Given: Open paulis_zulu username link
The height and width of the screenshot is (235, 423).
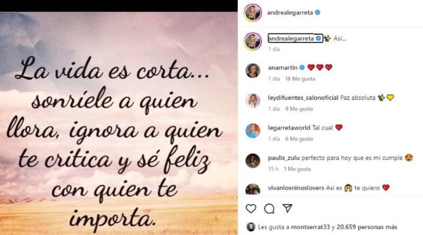Looking at the screenshot, I should [x=283, y=158].
